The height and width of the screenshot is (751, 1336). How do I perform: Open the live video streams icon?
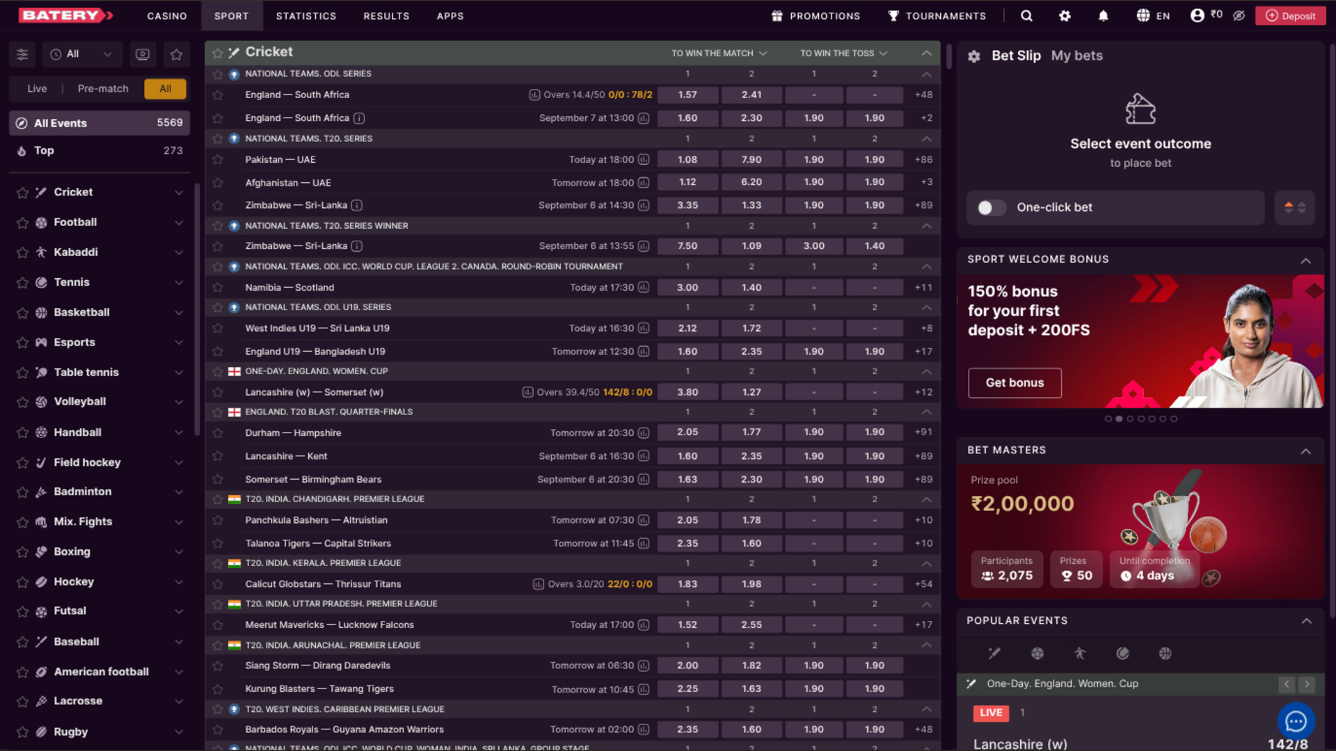click(x=143, y=54)
